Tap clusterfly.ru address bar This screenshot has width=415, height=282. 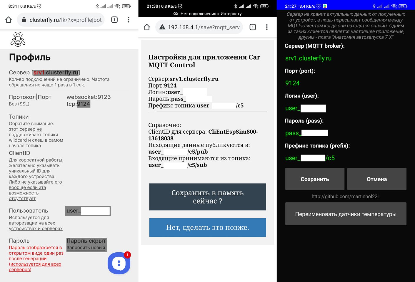click(x=61, y=20)
